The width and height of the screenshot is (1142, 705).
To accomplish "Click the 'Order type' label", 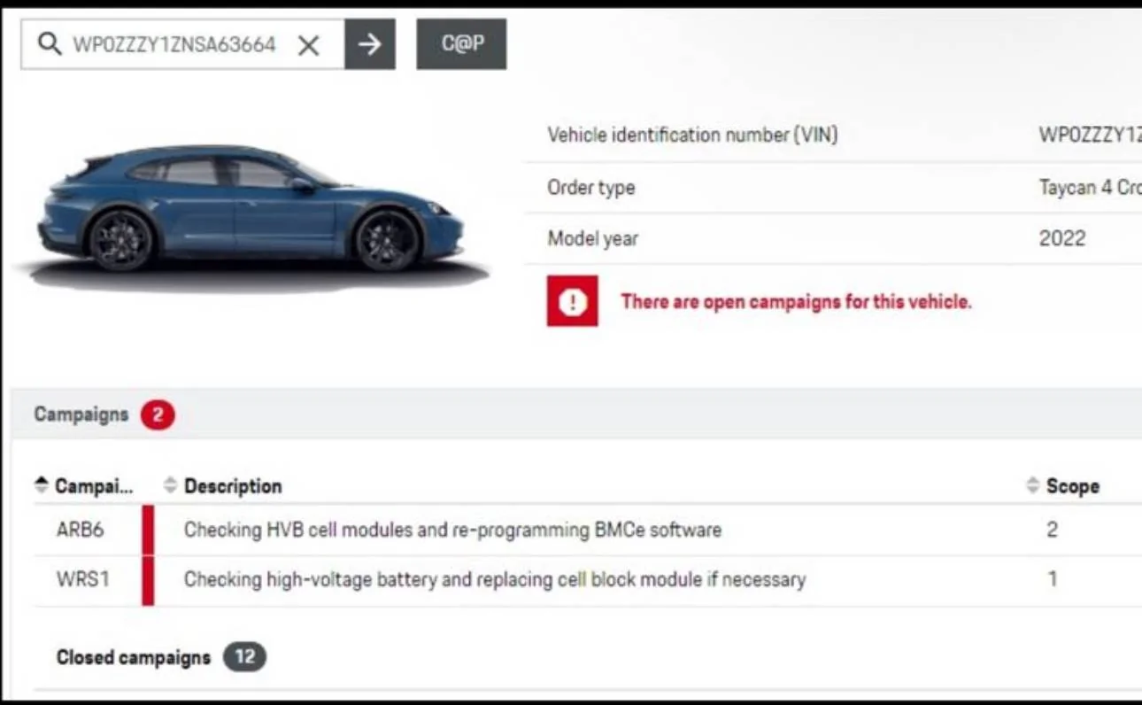I will (590, 188).
